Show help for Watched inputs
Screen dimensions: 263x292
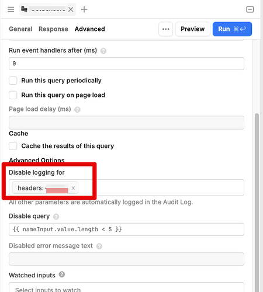tap(62, 274)
